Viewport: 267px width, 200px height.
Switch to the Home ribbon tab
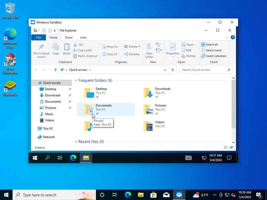(x=53, y=37)
